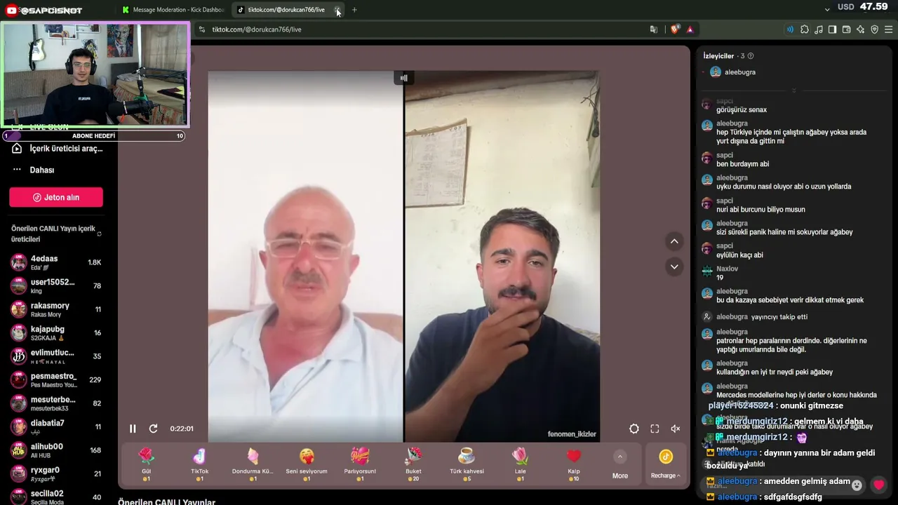Viewport: 898px width, 505px height.
Task: Open recommended creator user15052
Action: point(56,285)
